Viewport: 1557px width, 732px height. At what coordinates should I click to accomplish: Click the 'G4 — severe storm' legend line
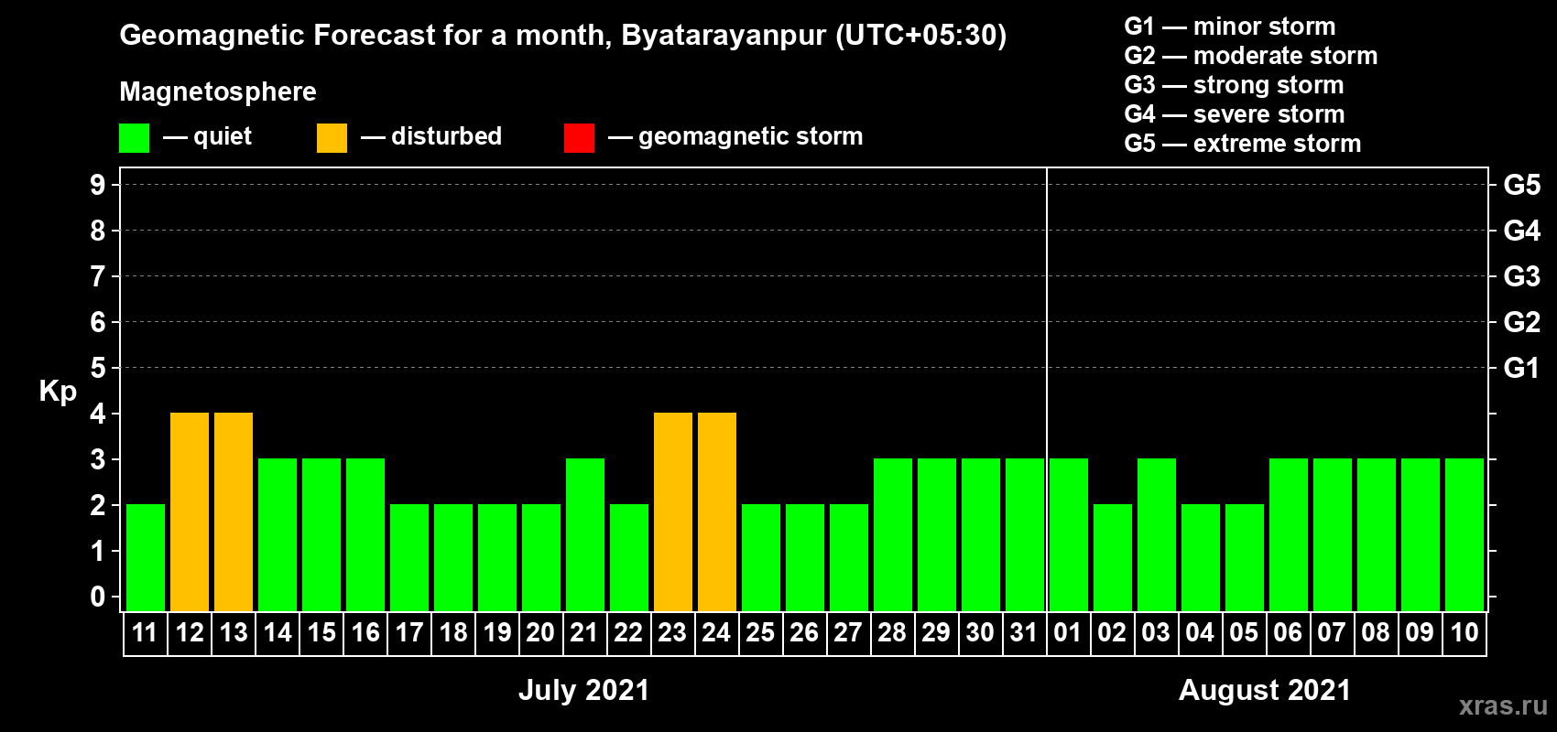pos(1235,114)
